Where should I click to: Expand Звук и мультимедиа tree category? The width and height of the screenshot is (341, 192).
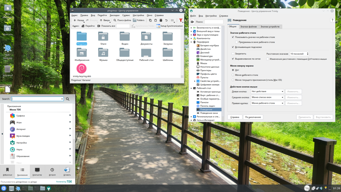[191, 35]
